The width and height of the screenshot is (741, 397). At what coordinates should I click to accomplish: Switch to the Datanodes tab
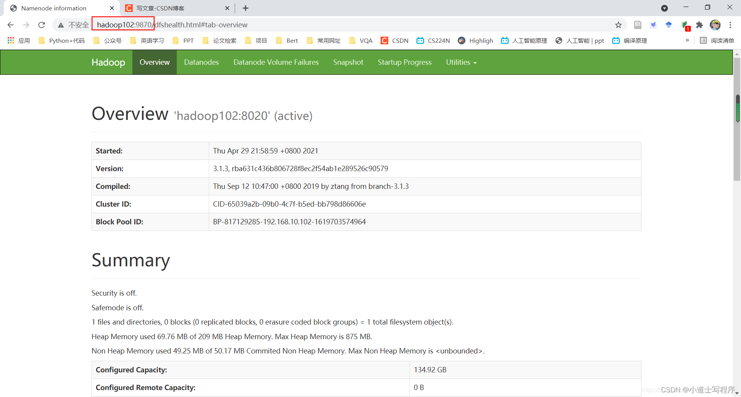tap(201, 62)
